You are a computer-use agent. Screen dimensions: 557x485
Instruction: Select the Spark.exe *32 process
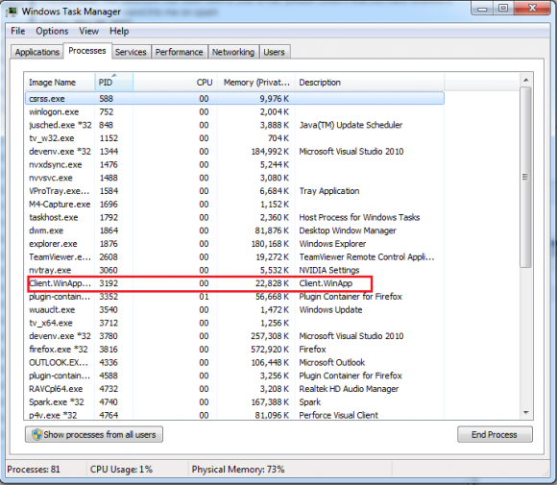234,401
